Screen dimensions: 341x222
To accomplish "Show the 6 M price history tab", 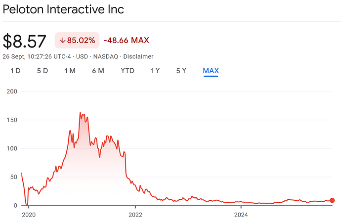I will tap(98, 71).
